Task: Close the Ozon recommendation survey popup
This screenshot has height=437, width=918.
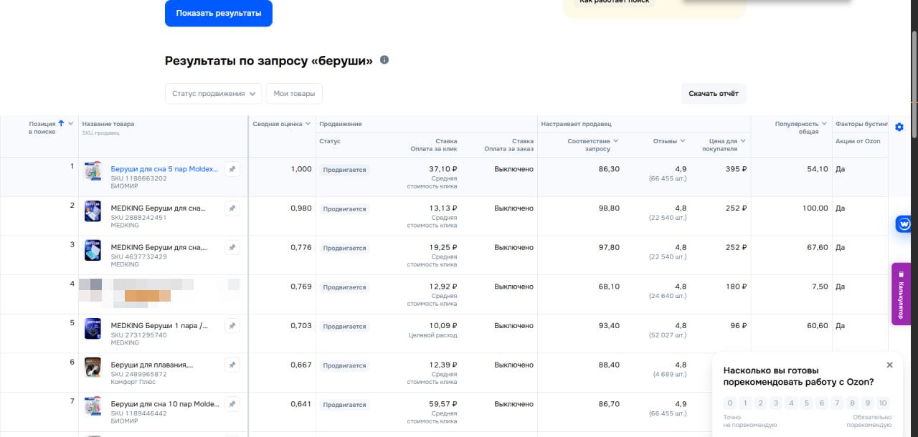Action: 889,365
